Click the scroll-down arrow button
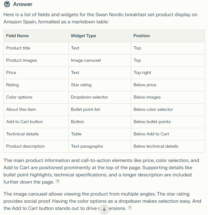Viewport: 208px width, 215px height. pos(104,209)
